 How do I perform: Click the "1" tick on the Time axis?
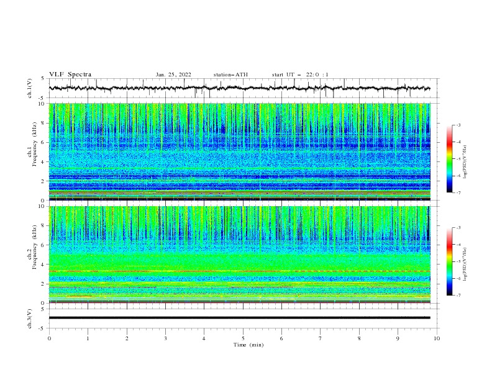[88, 338]
